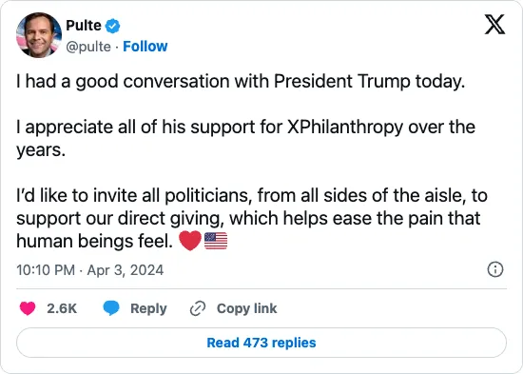Open the Pulte display name

84,26
